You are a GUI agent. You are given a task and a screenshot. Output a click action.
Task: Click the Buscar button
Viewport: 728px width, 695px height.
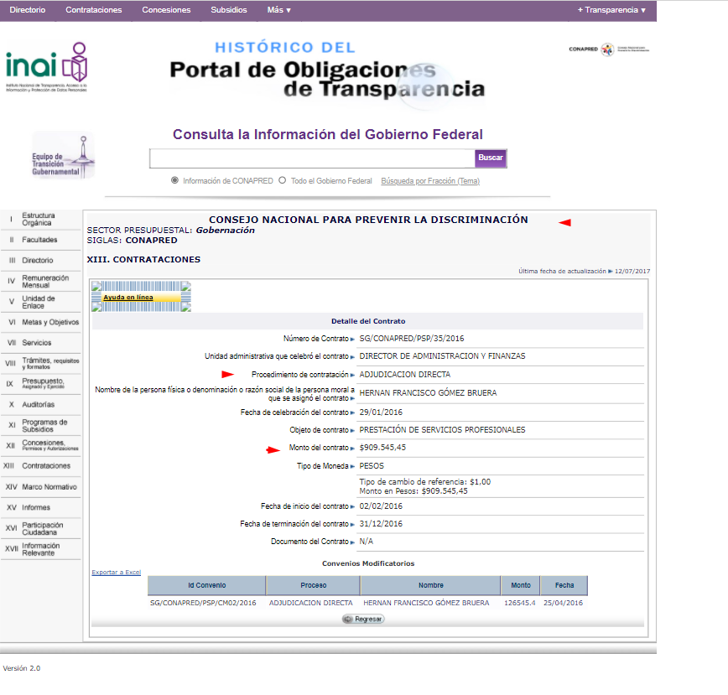(x=491, y=158)
